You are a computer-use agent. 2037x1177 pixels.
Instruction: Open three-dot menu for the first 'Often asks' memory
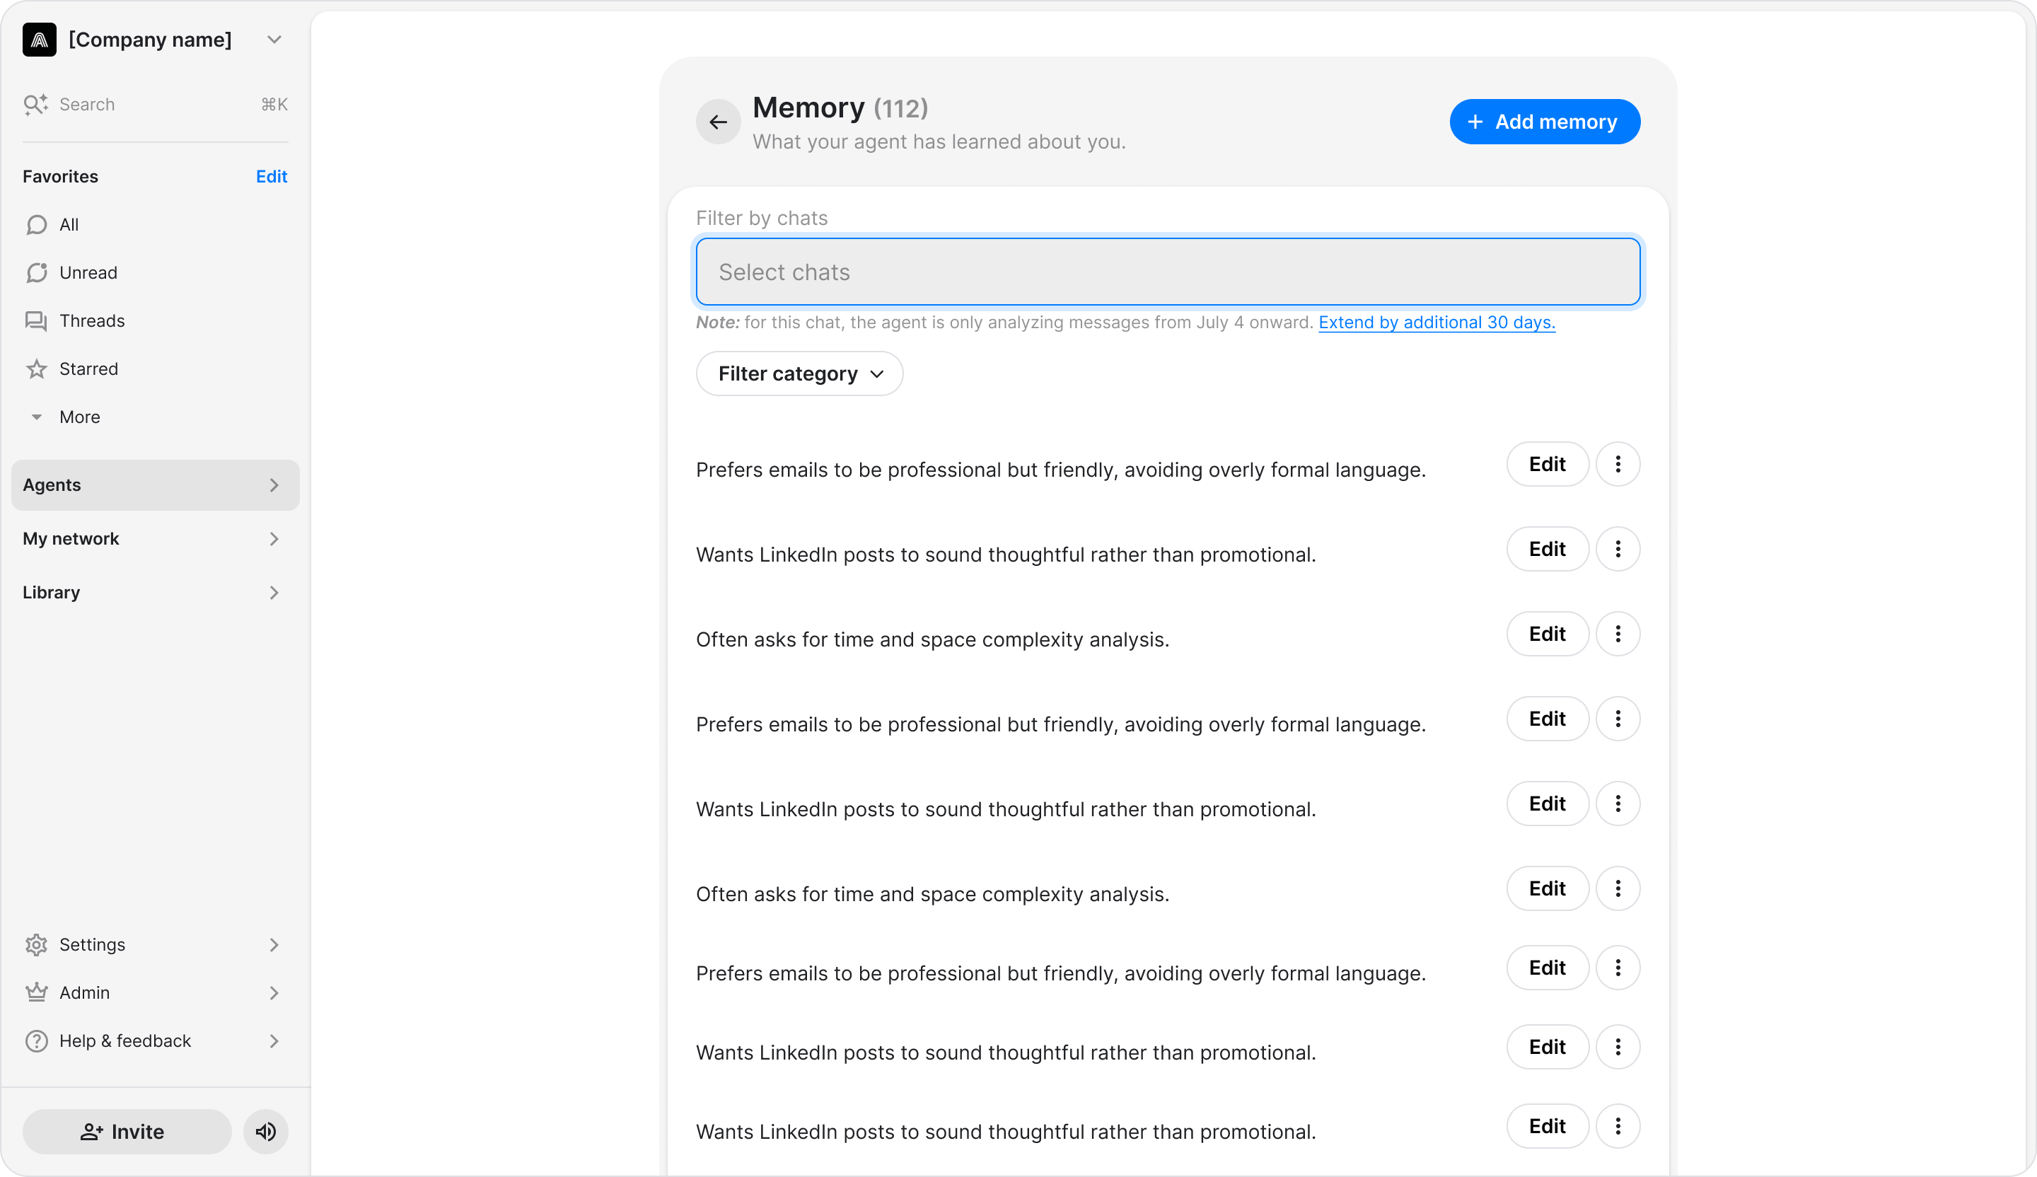tap(1618, 634)
